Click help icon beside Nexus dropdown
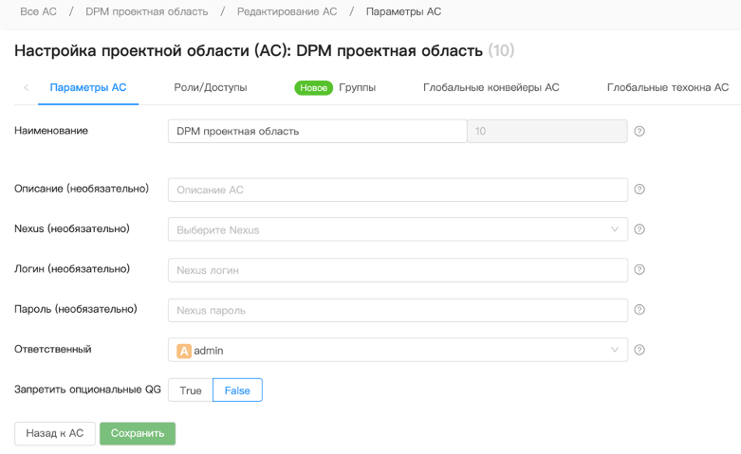The height and width of the screenshot is (454, 741). pos(639,229)
